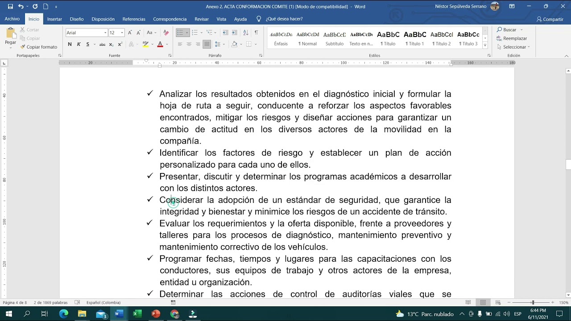Expand the Aa change case dropdown
This screenshot has height=321, width=571.
pyautogui.click(x=155, y=33)
